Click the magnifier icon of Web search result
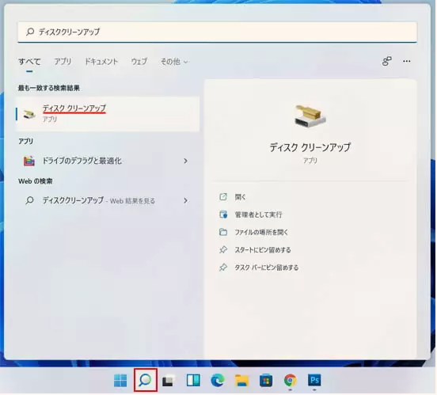The height and width of the screenshot is (395, 437). click(x=29, y=200)
